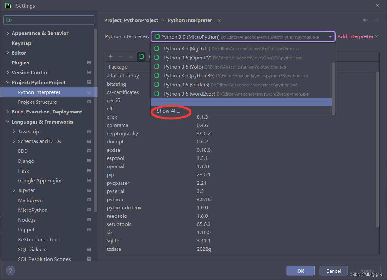Expand the Jupyter tree node

[x=14, y=190]
